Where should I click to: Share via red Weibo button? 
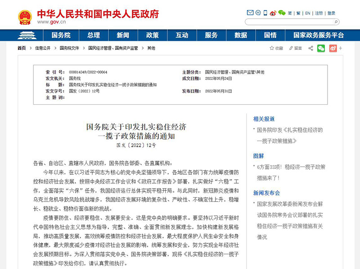click(x=333, y=48)
